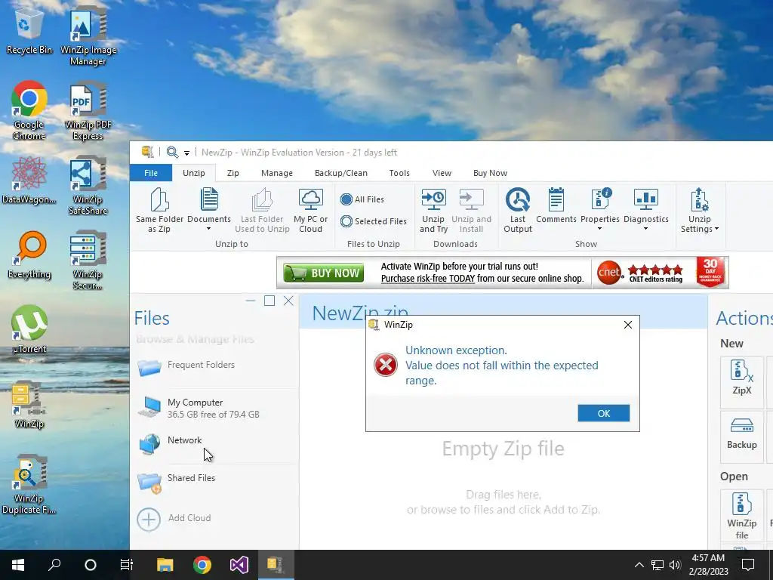Close the WinZip exception dialog

point(627,325)
